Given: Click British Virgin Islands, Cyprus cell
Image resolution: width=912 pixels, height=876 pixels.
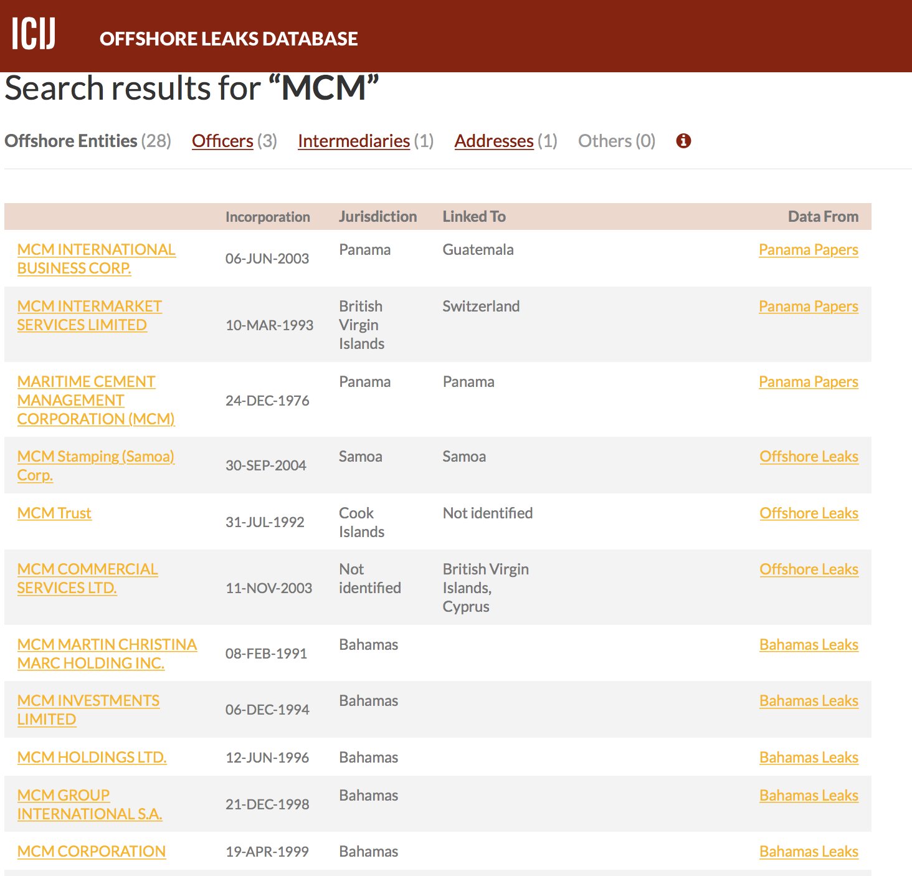Looking at the screenshot, I should click(486, 588).
